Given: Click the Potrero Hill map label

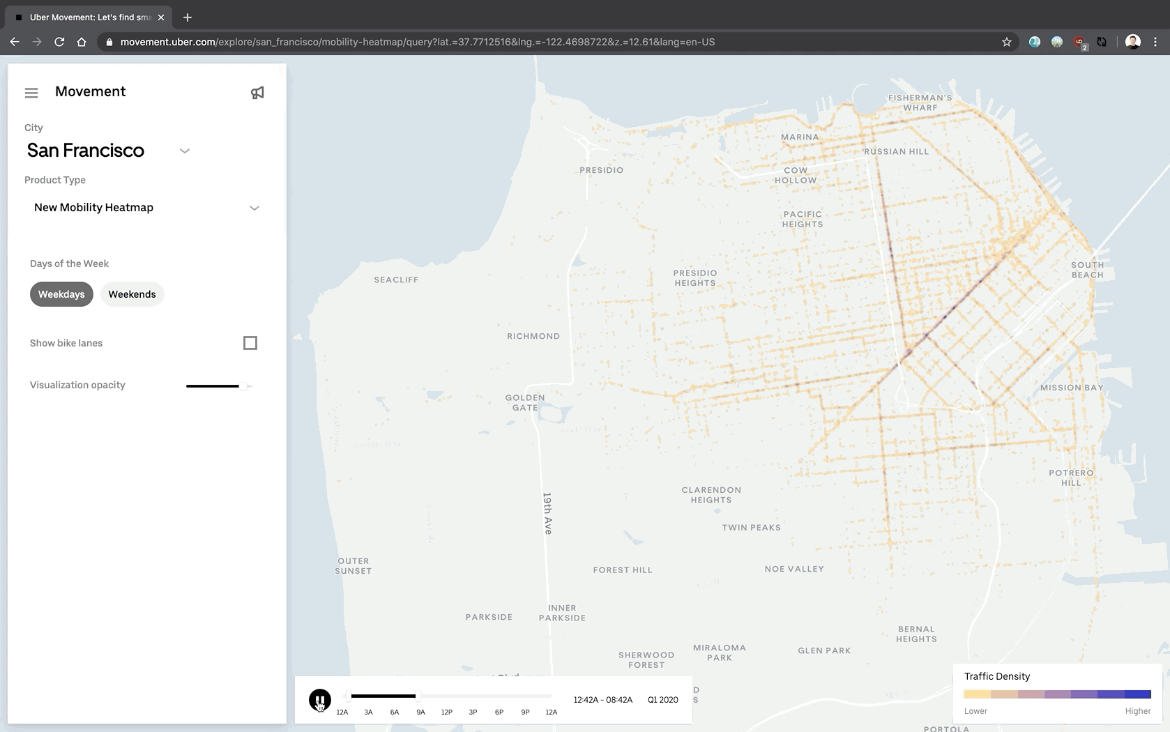Looking at the screenshot, I should point(1071,478).
